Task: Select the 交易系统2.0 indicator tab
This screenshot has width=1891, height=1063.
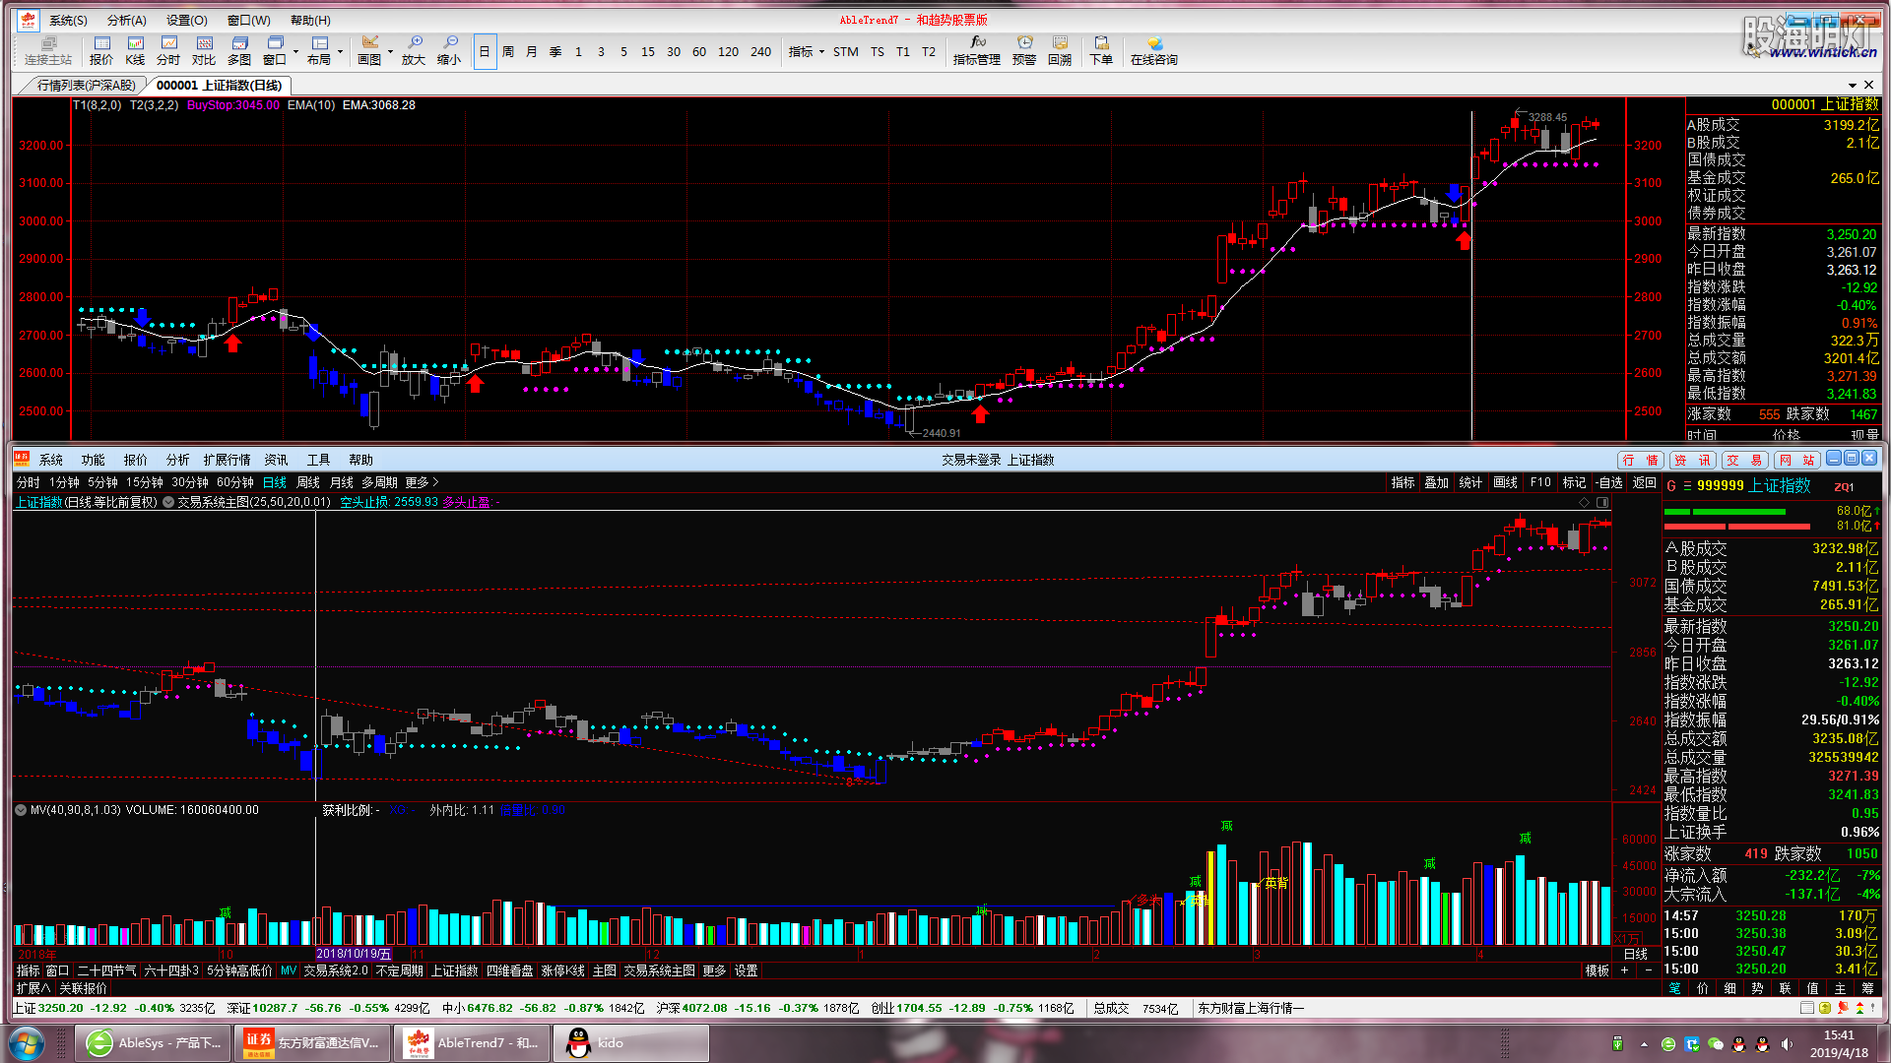Action: [336, 970]
